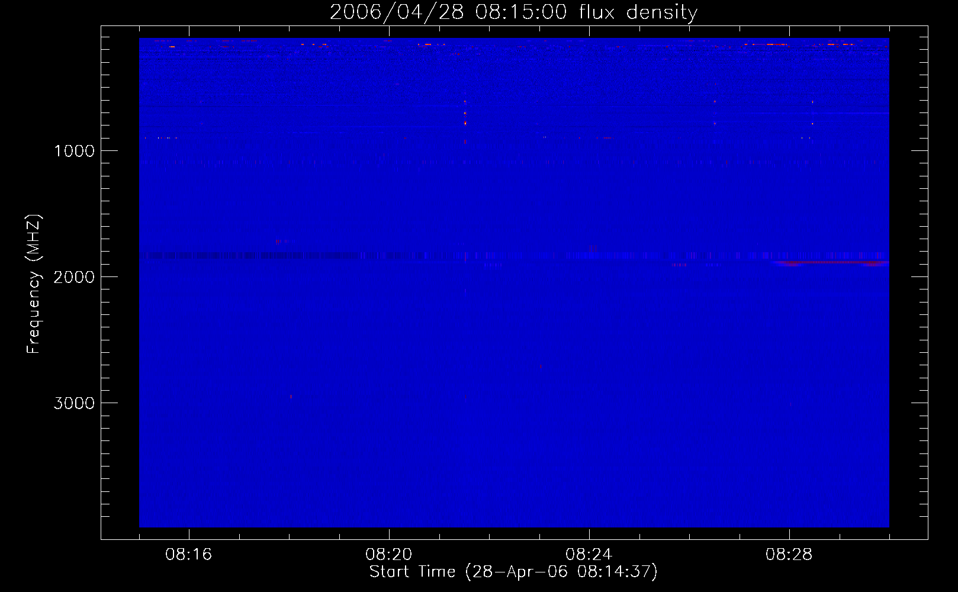958x592 pixels.
Task: Click the '3000' frequency tick label
Action: tap(74, 403)
